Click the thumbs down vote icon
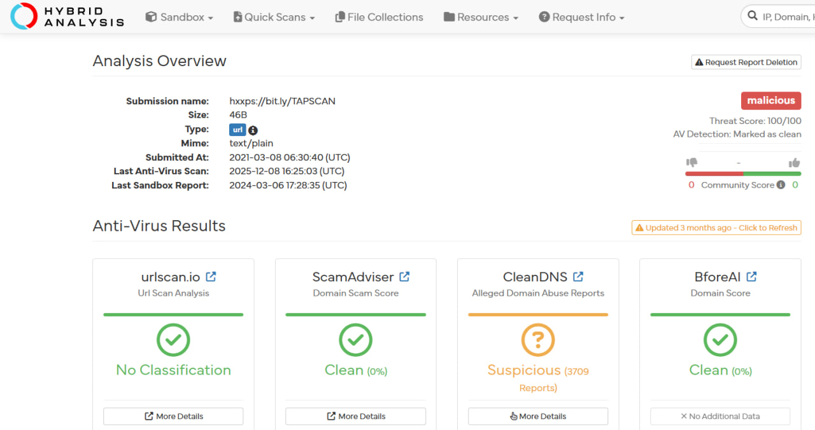Screen dimensions: 815x430 click(x=691, y=163)
